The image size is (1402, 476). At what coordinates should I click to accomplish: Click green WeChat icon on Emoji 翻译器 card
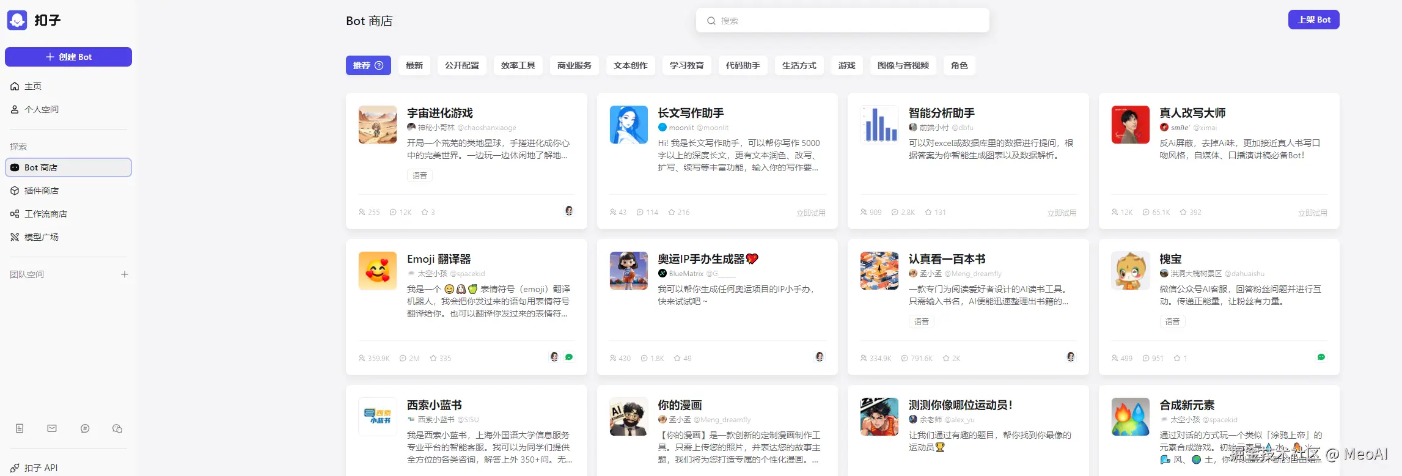click(569, 357)
